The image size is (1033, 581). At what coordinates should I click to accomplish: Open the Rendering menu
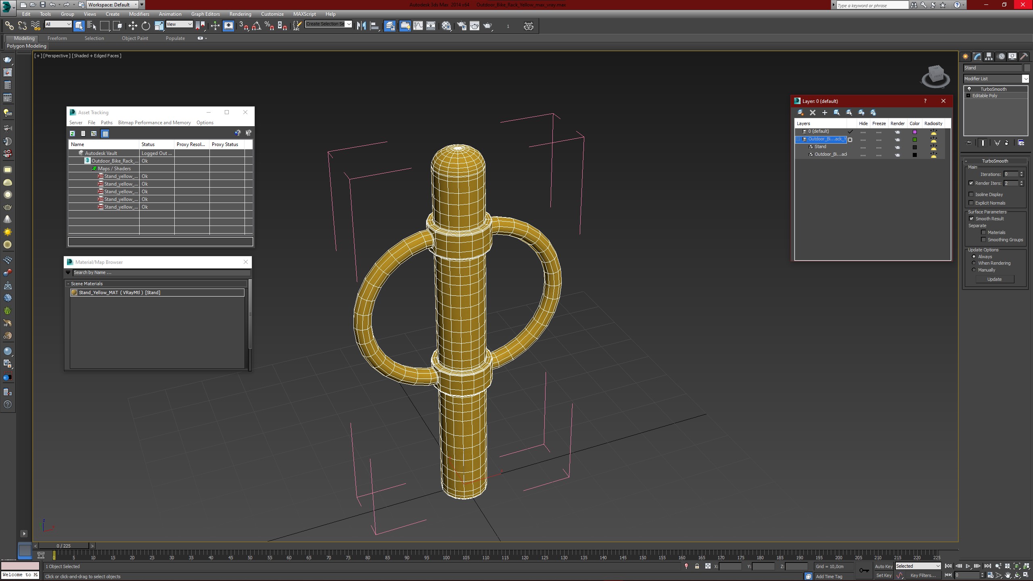pyautogui.click(x=240, y=14)
